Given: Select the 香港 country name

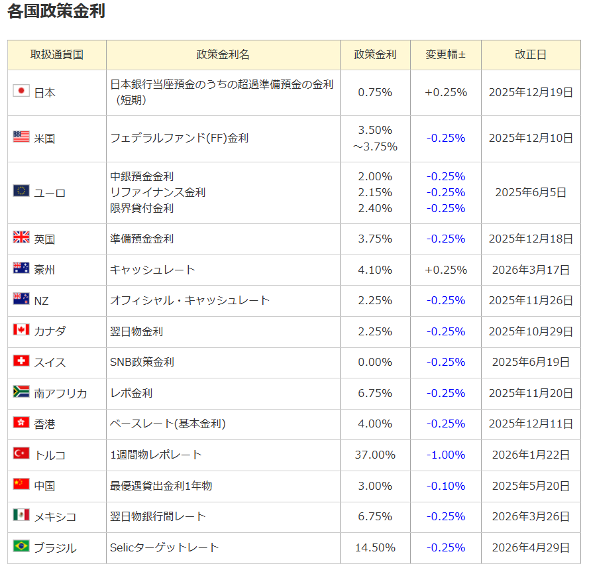Looking at the screenshot, I should click(44, 424).
